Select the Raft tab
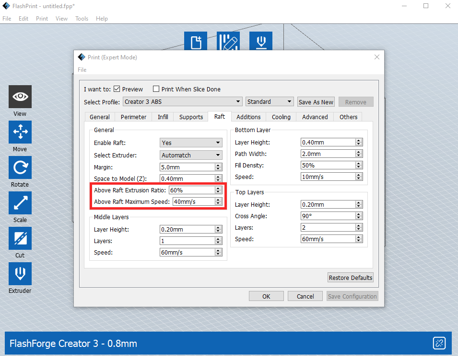 click(220, 117)
